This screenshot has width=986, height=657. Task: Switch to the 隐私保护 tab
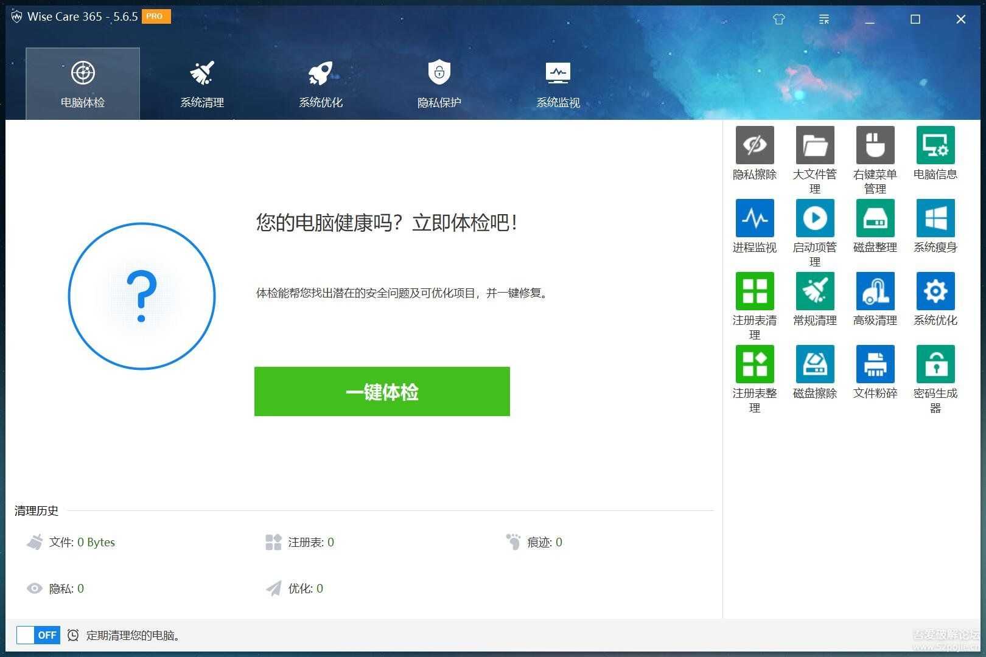[439, 84]
